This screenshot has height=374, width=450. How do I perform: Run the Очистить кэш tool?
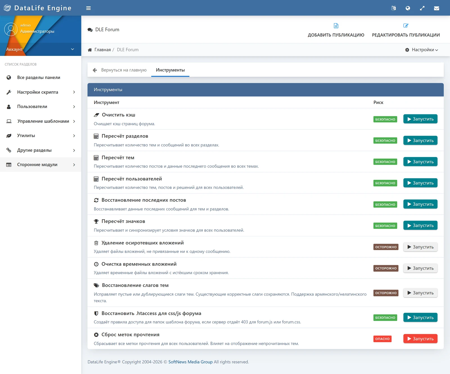coord(420,119)
